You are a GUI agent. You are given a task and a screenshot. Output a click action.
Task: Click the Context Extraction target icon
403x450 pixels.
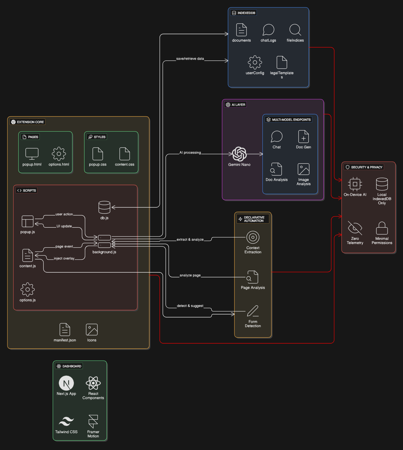click(x=253, y=237)
